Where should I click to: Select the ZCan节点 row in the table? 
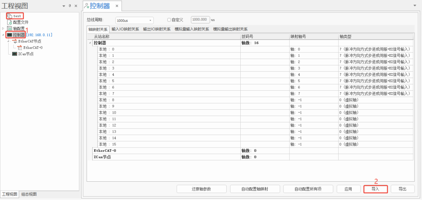click(252, 157)
